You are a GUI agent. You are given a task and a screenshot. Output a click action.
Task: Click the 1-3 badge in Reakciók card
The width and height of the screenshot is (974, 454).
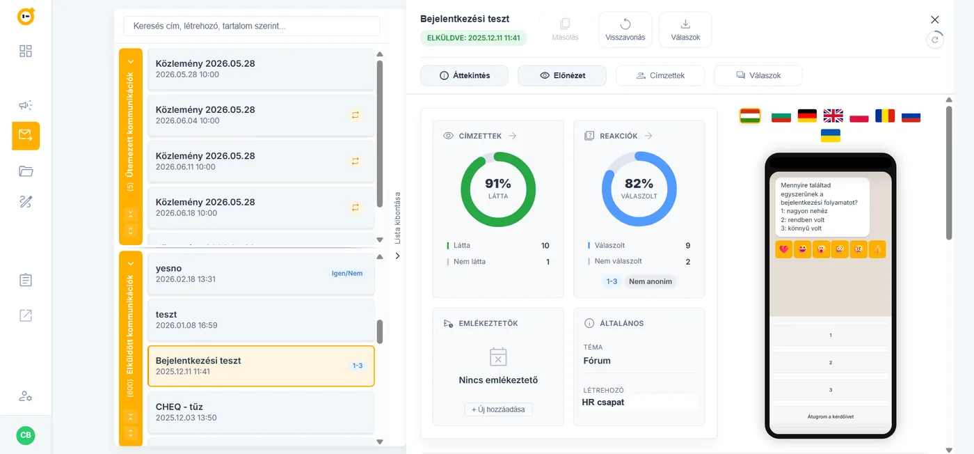[x=612, y=281]
